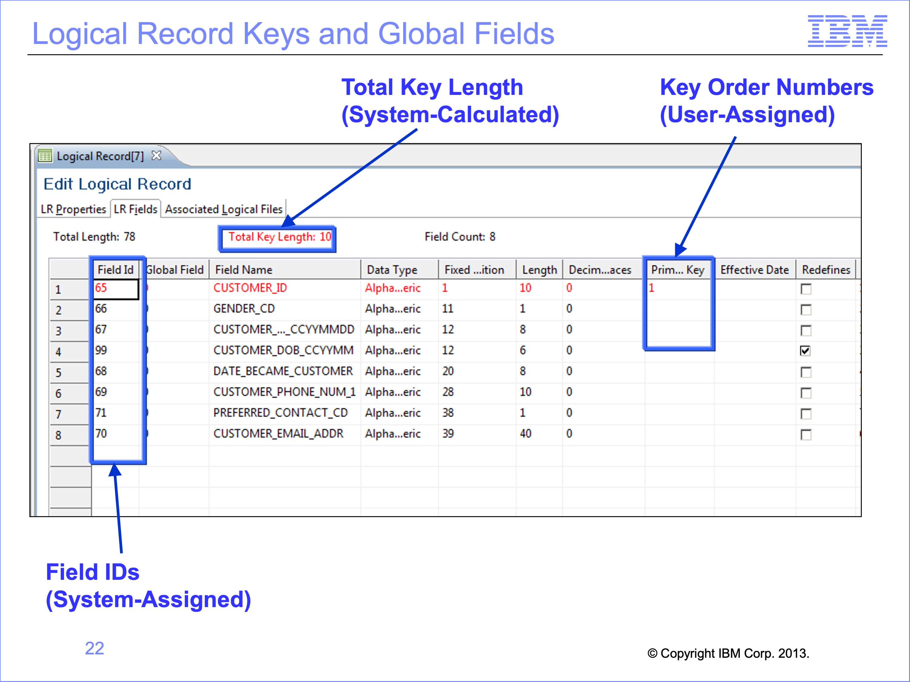Switch to the LR Properties tab
Viewport: 910px width, 682px height.
(x=73, y=209)
